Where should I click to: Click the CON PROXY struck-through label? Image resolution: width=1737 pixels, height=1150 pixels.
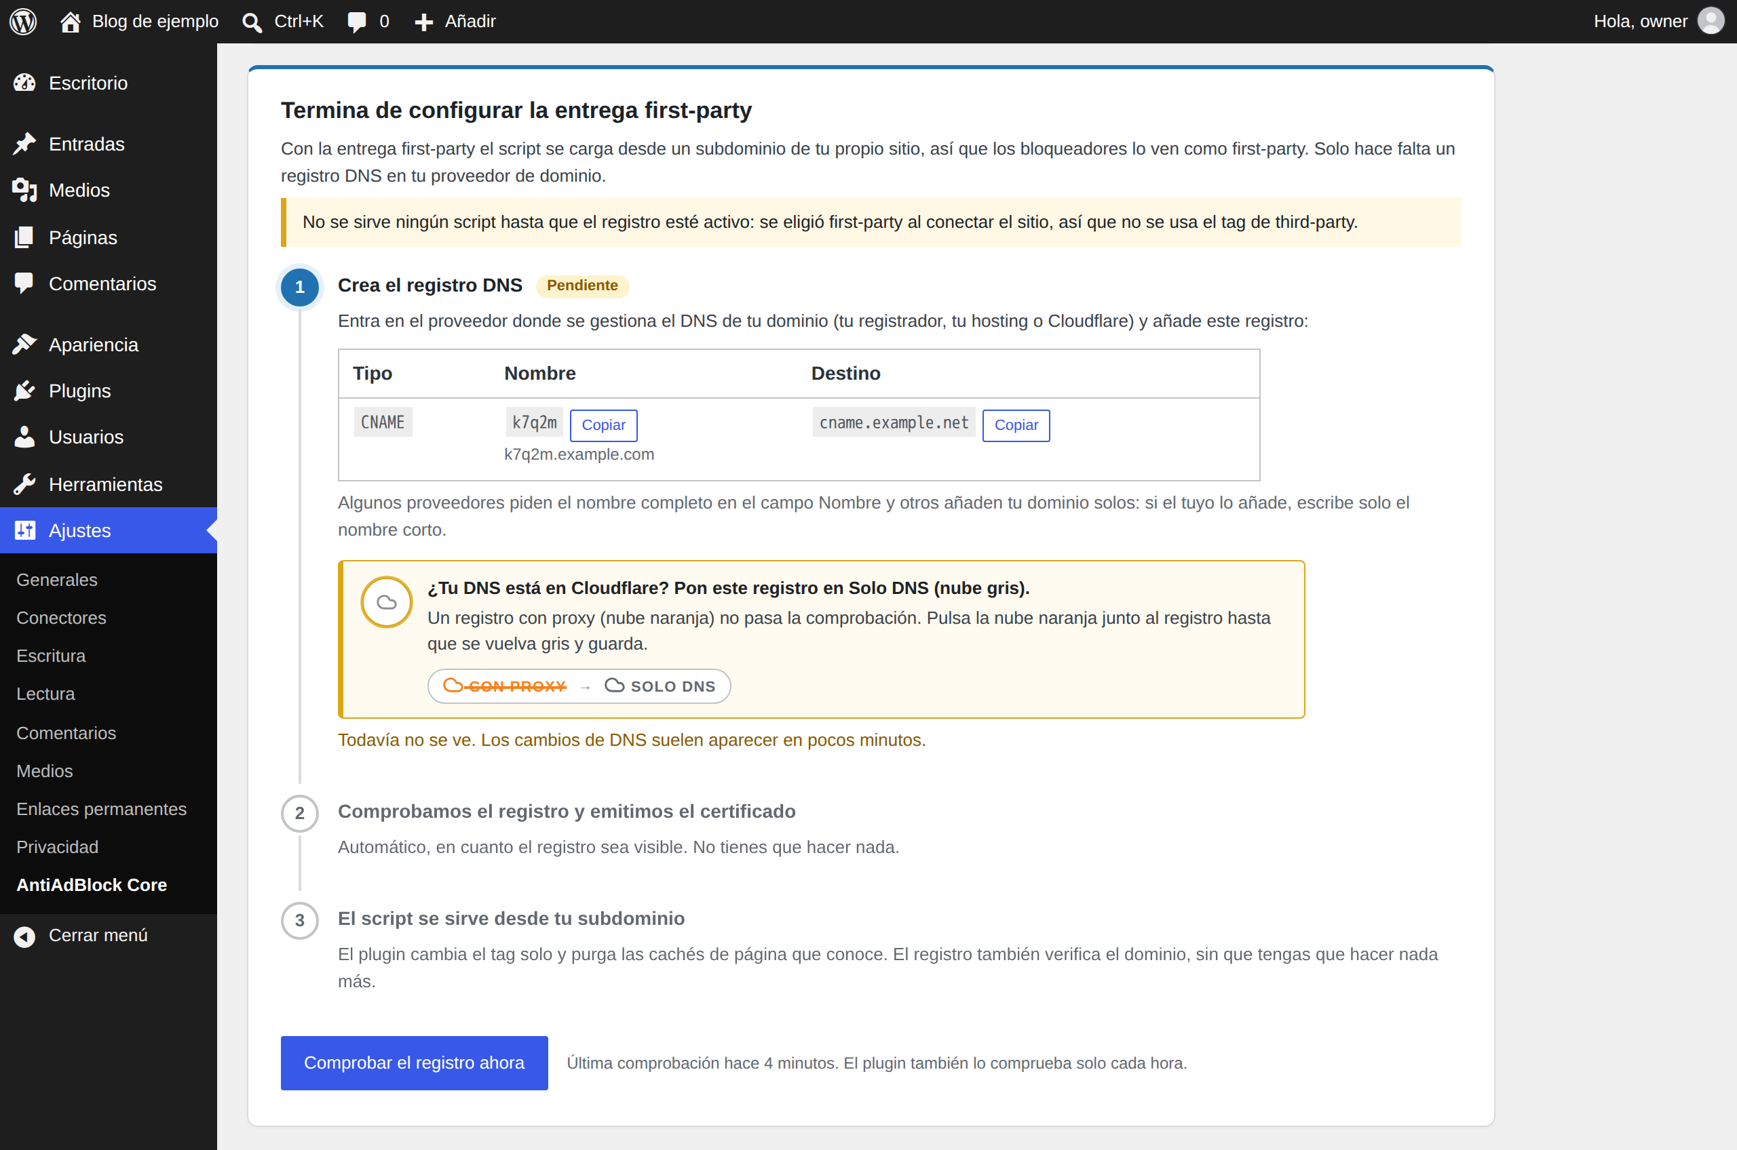(517, 686)
